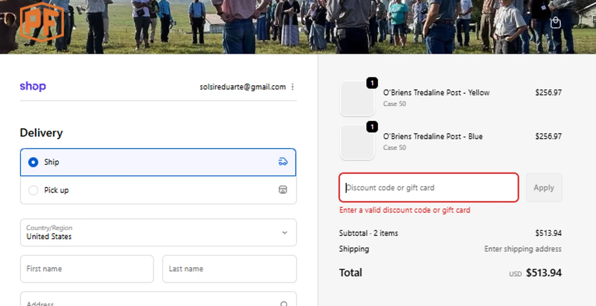Click the Last name field
The image size is (596, 306).
coord(229,269)
